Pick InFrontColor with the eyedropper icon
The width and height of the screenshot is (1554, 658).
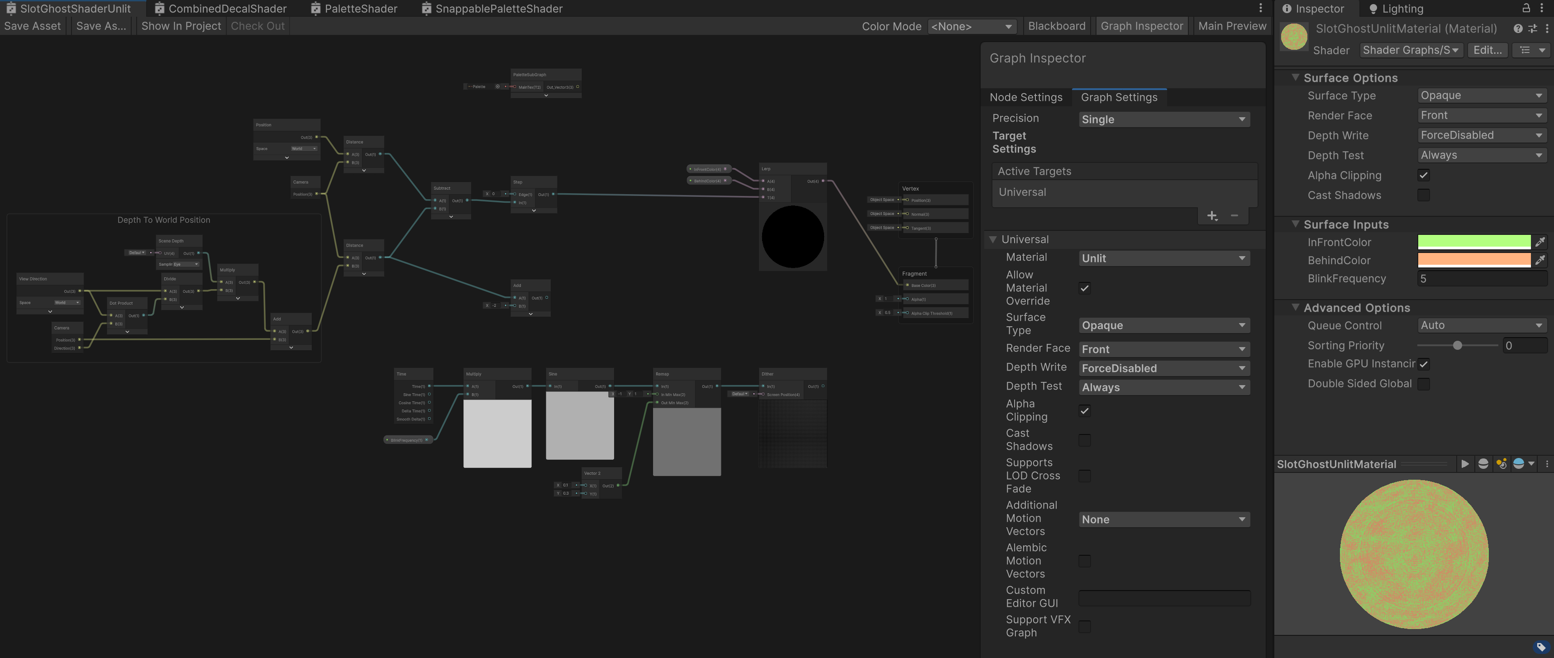pyautogui.click(x=1541, y=242)
